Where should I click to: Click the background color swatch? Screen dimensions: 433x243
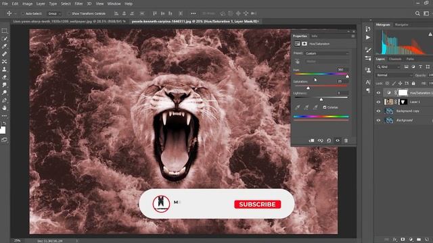point(3,130)
